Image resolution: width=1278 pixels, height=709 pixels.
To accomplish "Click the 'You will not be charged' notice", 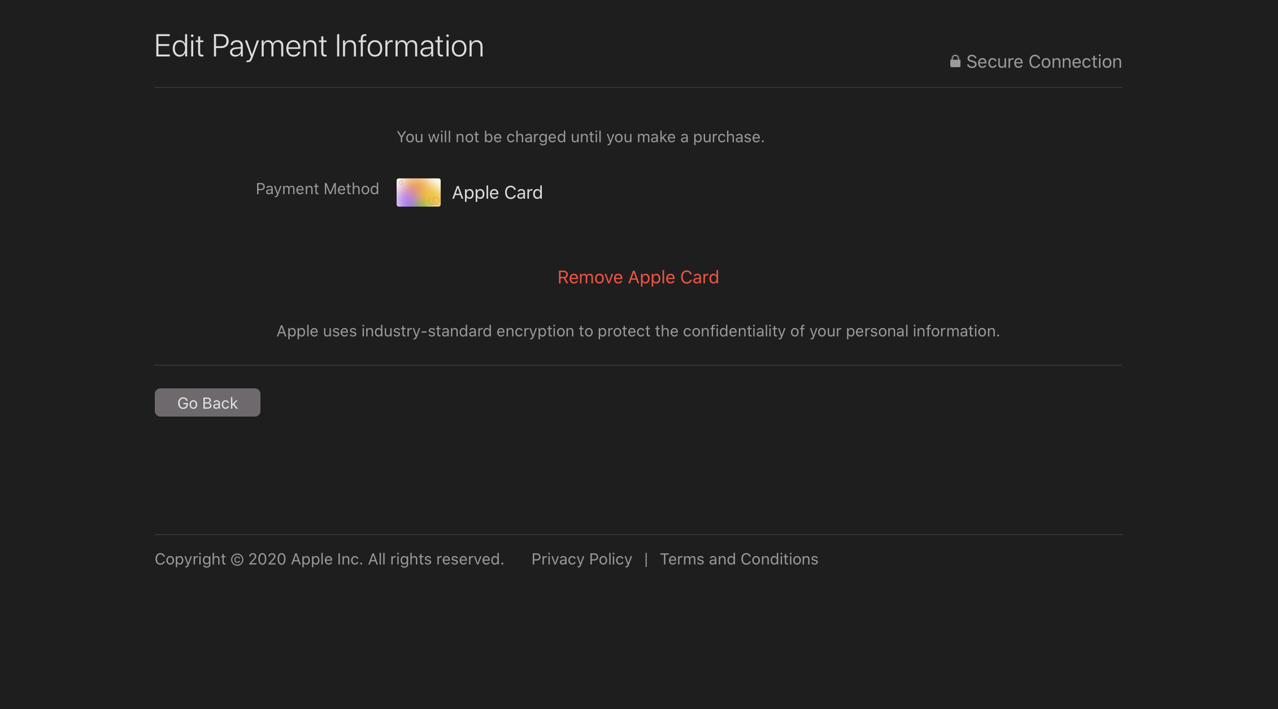I will [580, 137].
